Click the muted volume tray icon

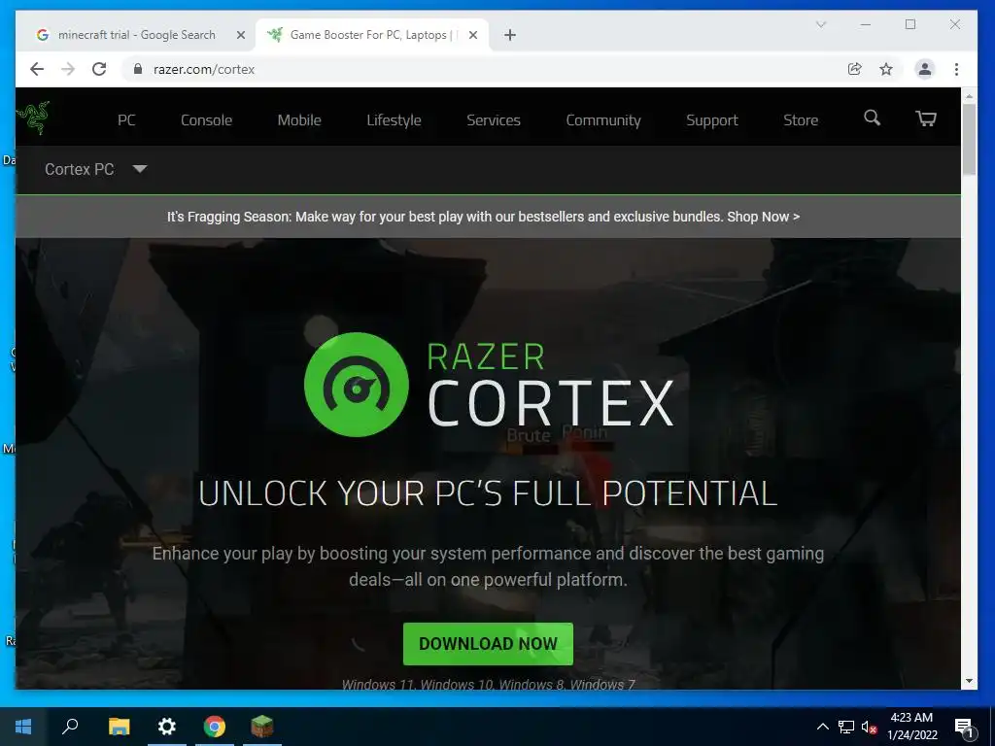pos(869,727)
